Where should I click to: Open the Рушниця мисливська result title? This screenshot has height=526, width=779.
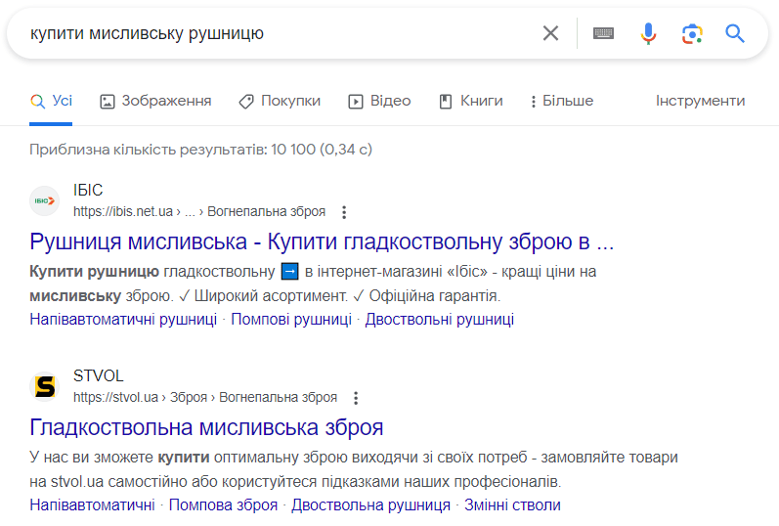[322, 241]
